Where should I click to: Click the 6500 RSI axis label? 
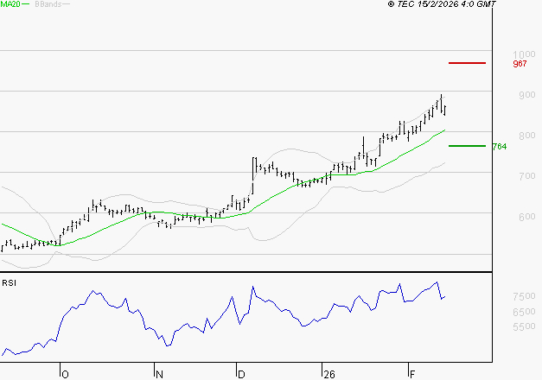click(x=524, y=312)
